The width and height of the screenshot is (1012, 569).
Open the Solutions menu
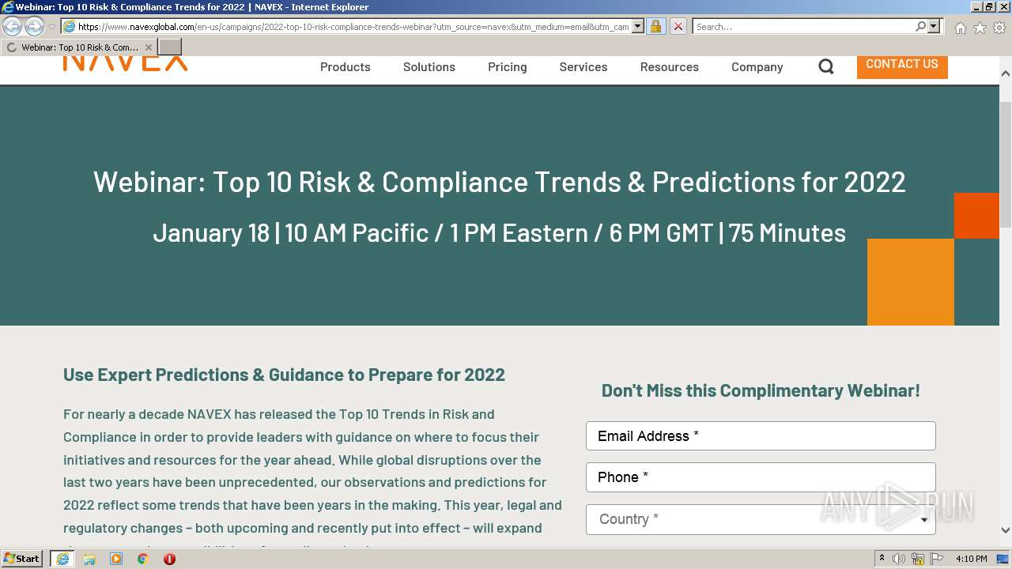(429, 67)
